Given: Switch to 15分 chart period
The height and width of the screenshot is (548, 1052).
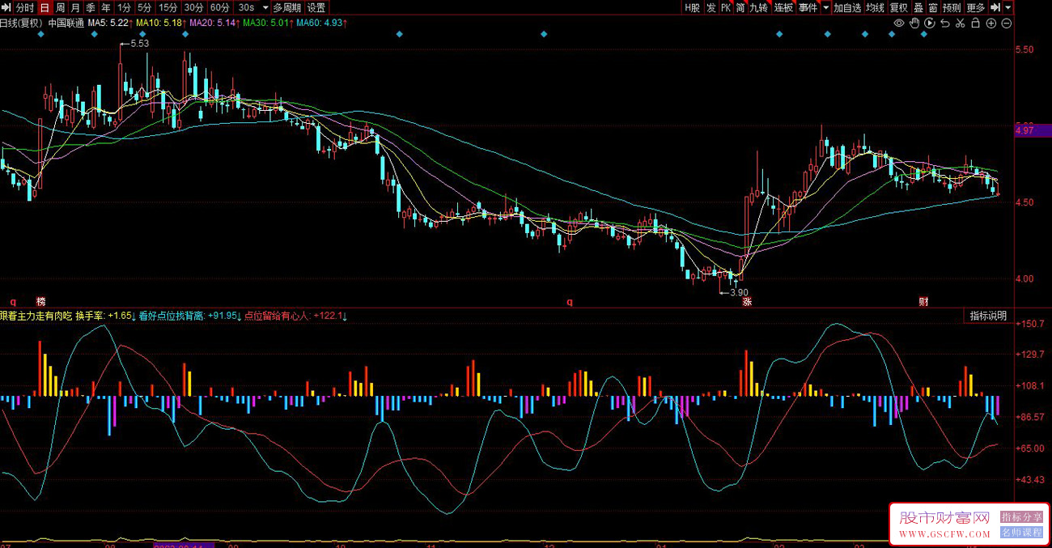Looking at the screenshot, I should [x=168, y=7].
